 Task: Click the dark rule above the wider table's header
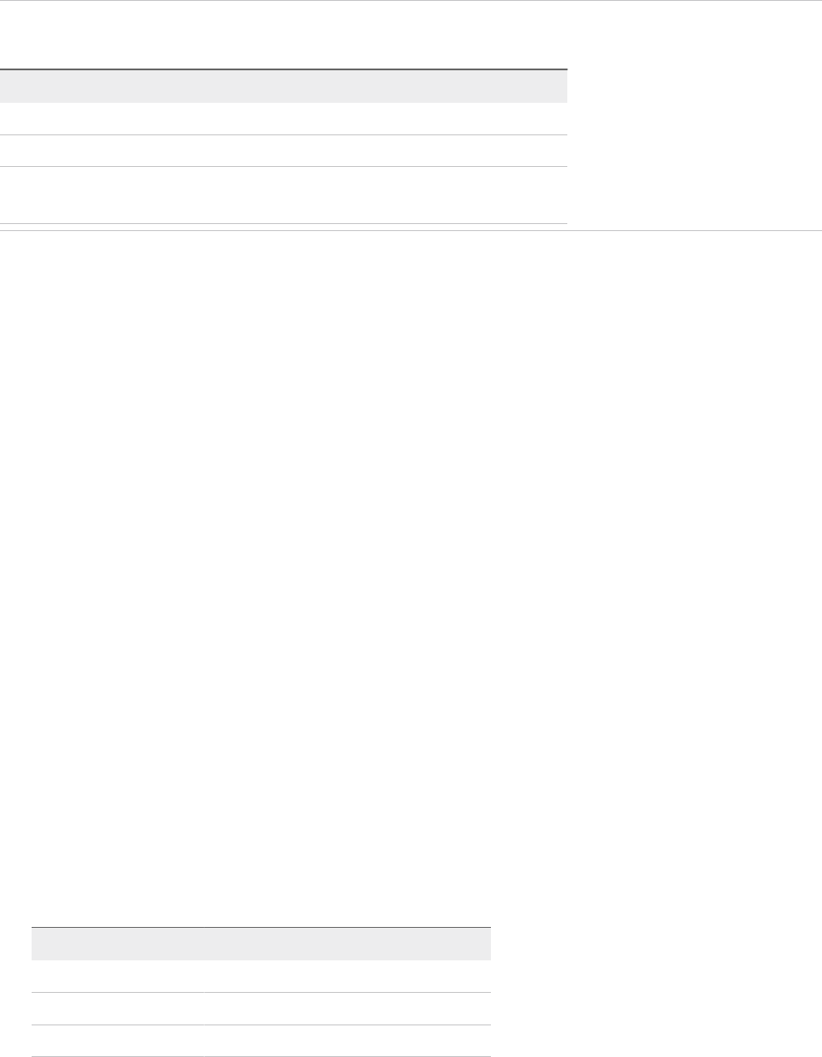(284, 69)
